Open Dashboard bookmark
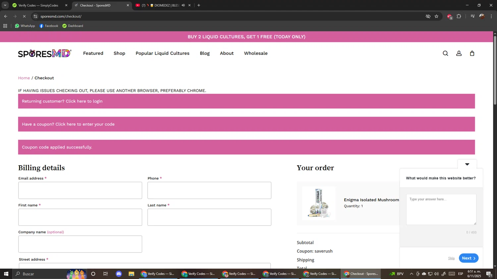The width and height of the screenshot is (497, 279). point(73,26)
